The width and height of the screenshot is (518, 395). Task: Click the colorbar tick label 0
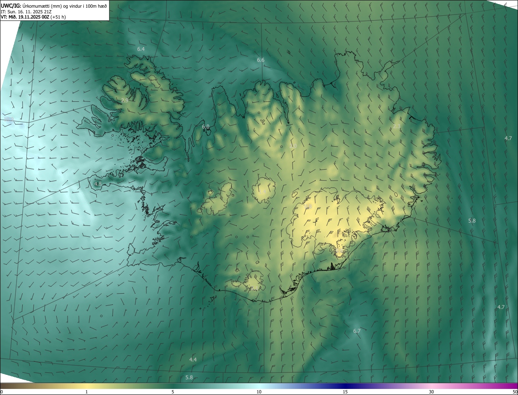click(x=2, y=392)
